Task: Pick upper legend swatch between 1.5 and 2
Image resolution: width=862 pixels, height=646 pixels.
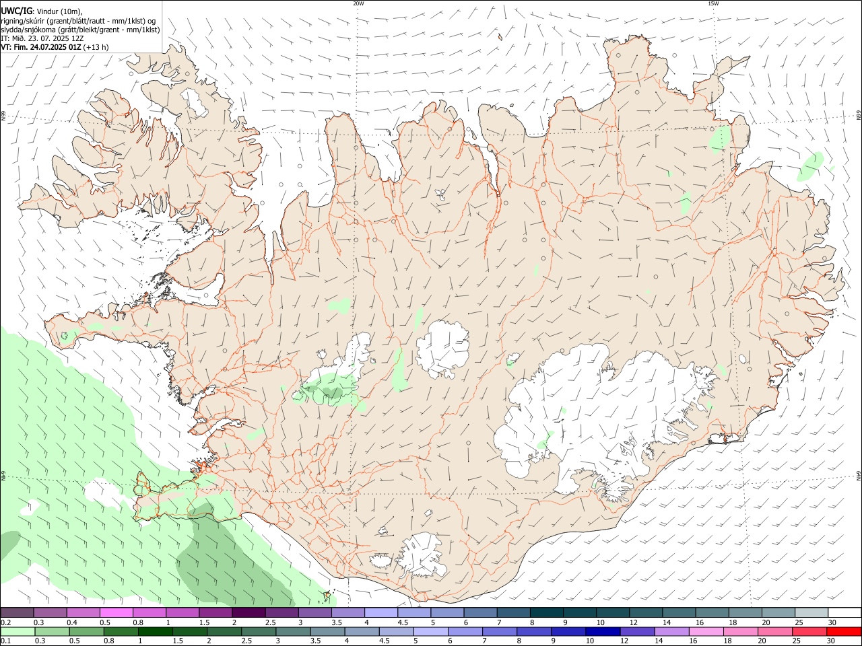Action: click(215, 612)
